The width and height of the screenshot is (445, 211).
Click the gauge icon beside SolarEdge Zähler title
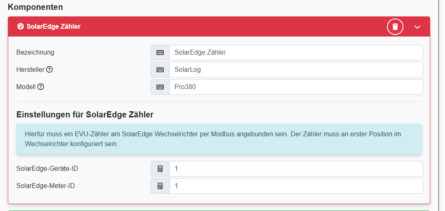[x=21, y=27]
